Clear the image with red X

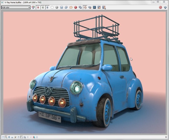[x=76, y=7]
